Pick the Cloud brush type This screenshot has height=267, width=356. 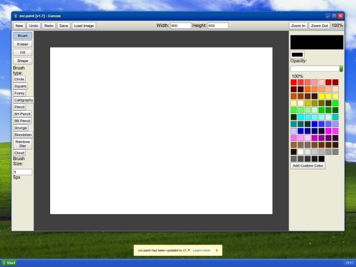click(19, 153)
